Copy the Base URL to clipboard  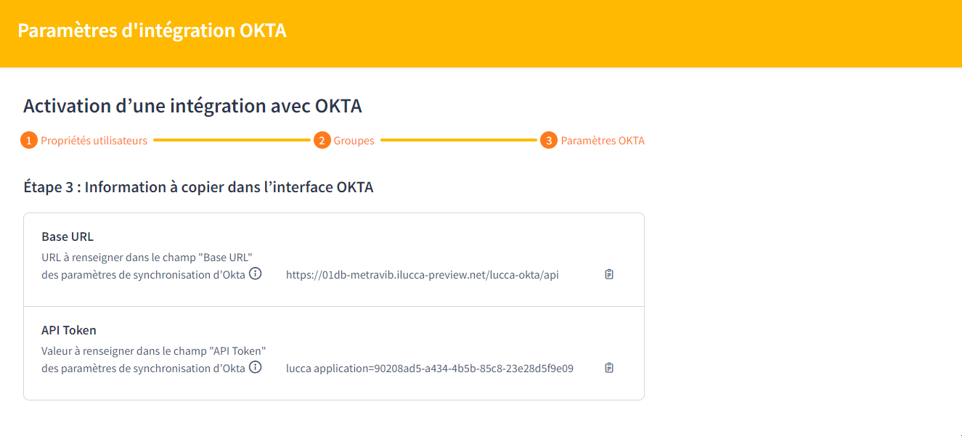pyautogui.click(x=609, y=274)
